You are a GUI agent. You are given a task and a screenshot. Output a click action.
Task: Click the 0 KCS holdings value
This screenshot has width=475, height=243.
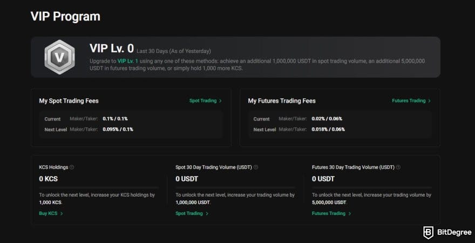(49, 179)
